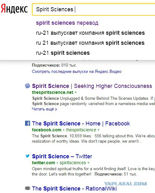Choose suggestion 'ru 21 выпускает компания spirit sciences'
Viewport: 155px width, 193px height.
click(90, 43)
